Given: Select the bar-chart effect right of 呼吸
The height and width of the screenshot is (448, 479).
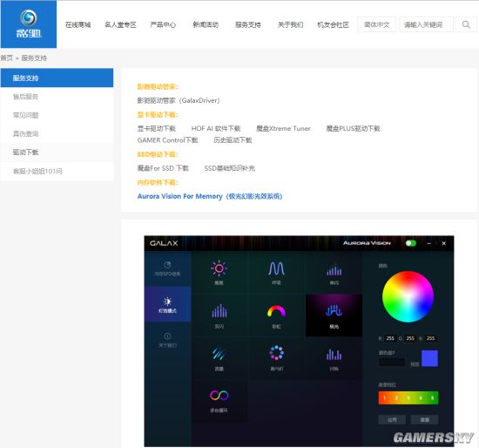Looking at the screenshot, I should pyautogui.click(x=334, y=273).
